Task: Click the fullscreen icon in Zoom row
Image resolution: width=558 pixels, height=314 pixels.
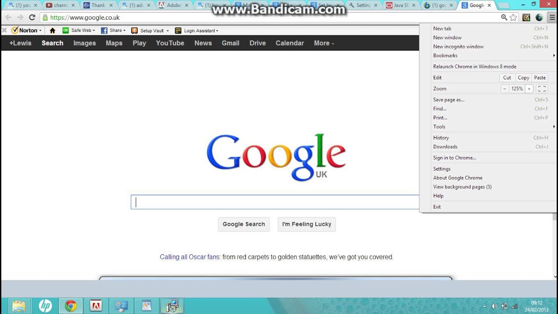Action: coord(542,89)
